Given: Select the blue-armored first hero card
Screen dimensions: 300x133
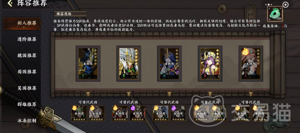Looking at the screenshot, I should click(x=88, y=64).
